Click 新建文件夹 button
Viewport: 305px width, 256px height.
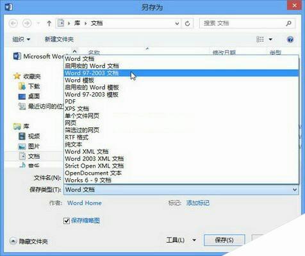point(59,39)
